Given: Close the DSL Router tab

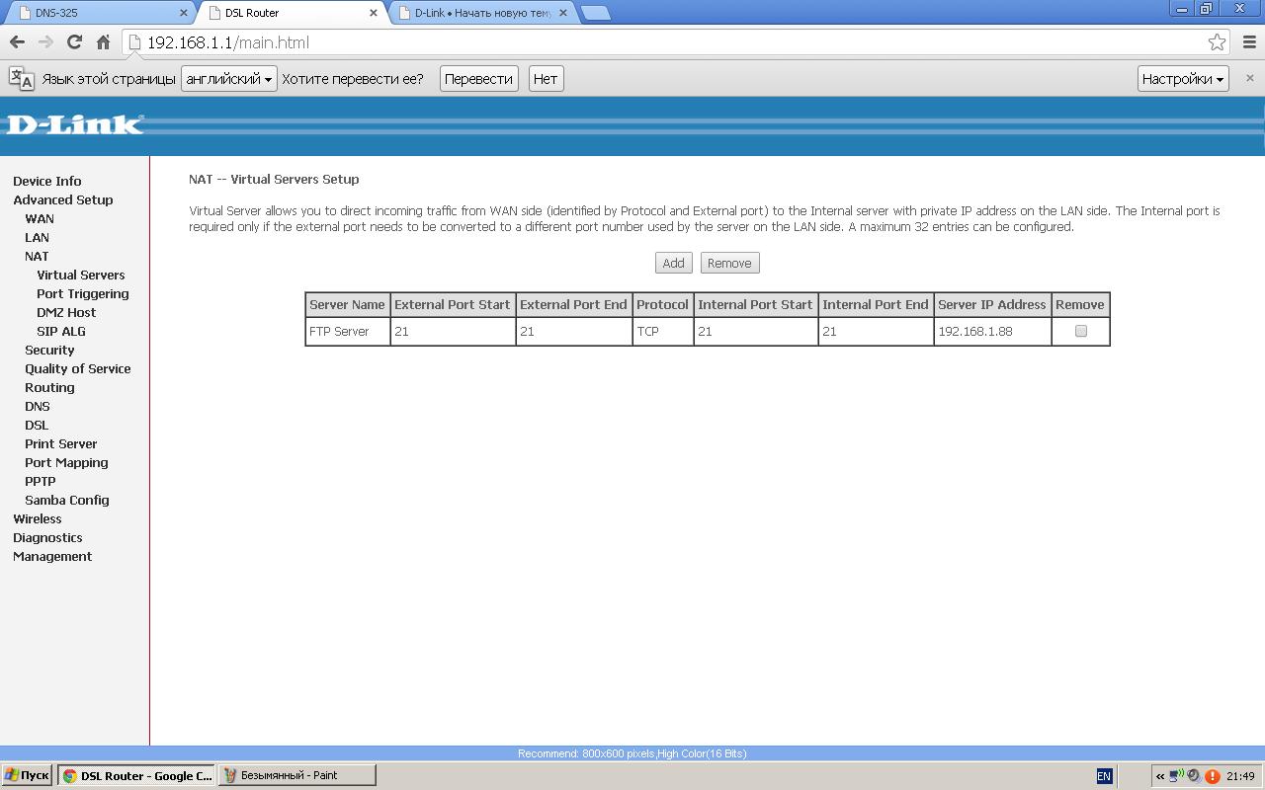Looking at the screenshot, I should click(373, 13).
